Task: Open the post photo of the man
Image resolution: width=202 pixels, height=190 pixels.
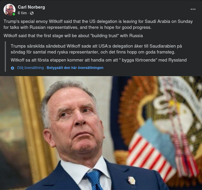Action: (101, 133)
